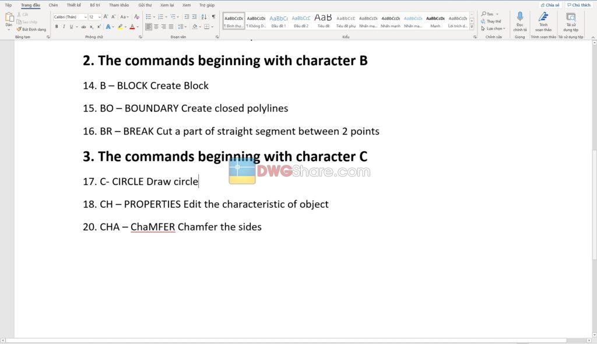Open Chú thích (Comments) panel
Image resolution: width=597 pixels, height=344 pixels.
coord(579,5)
